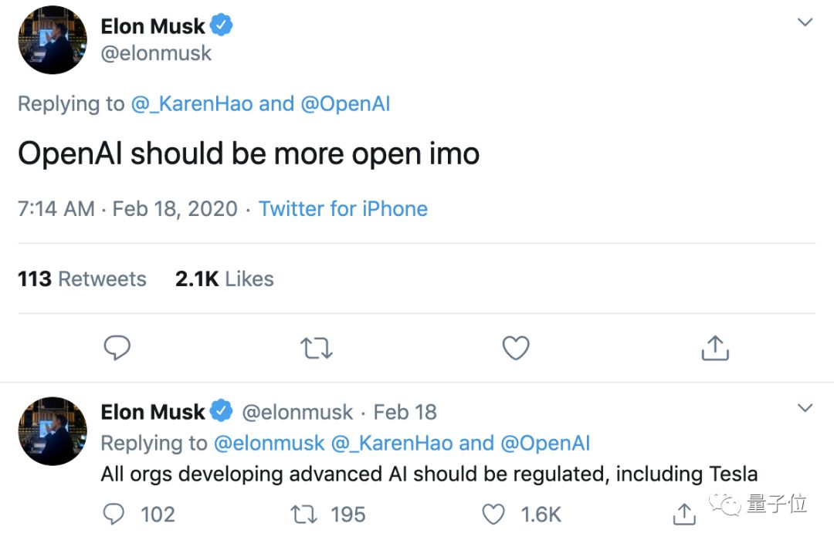Open the main tweet's more options chevron
Image resolution: width=834 pixels, height=540 pixels.
[805, 22]
